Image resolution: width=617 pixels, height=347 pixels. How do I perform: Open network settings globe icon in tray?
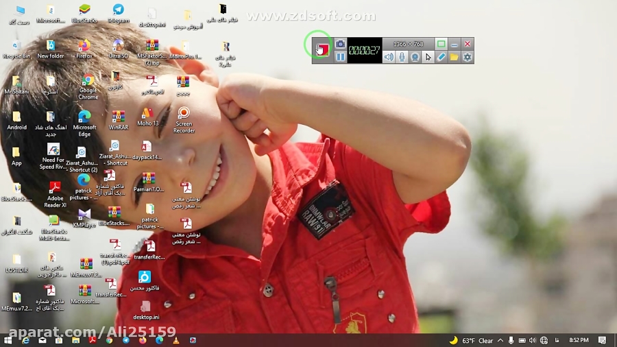point(544,340)
